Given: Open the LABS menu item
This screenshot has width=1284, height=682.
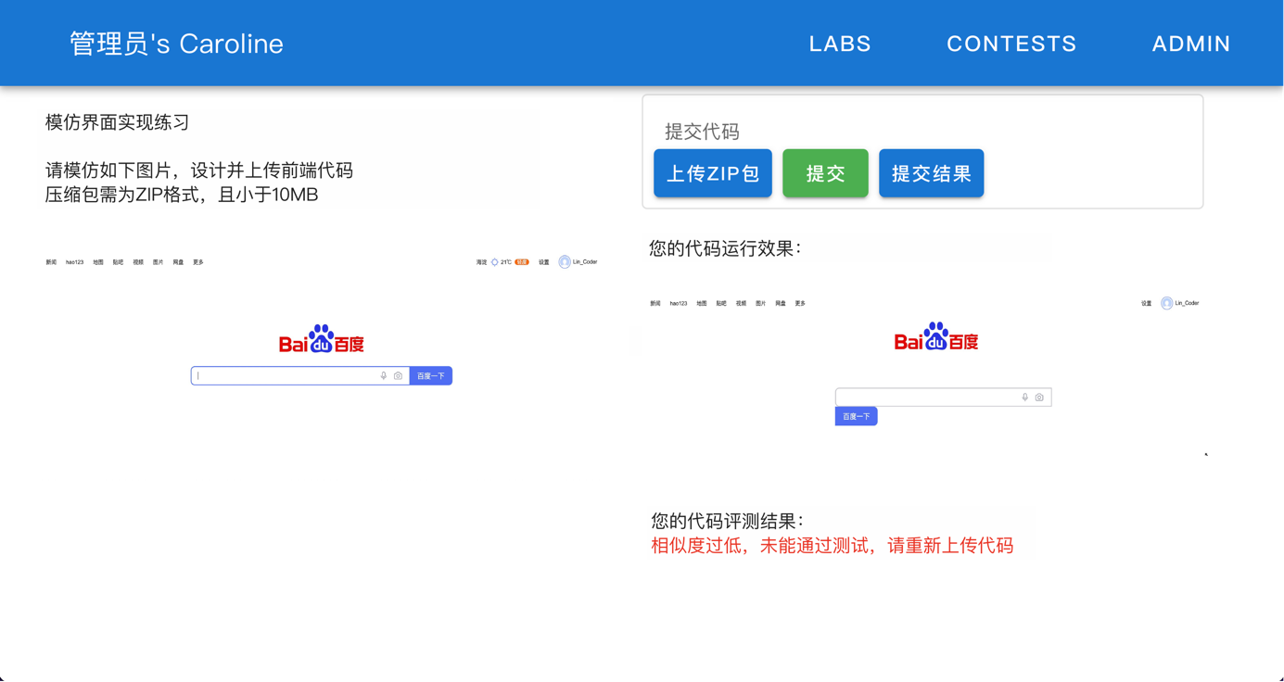Looking at the screenshot, I should [840, 44].
